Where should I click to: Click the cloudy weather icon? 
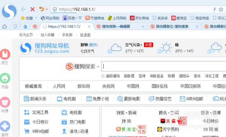pos(115,48)
